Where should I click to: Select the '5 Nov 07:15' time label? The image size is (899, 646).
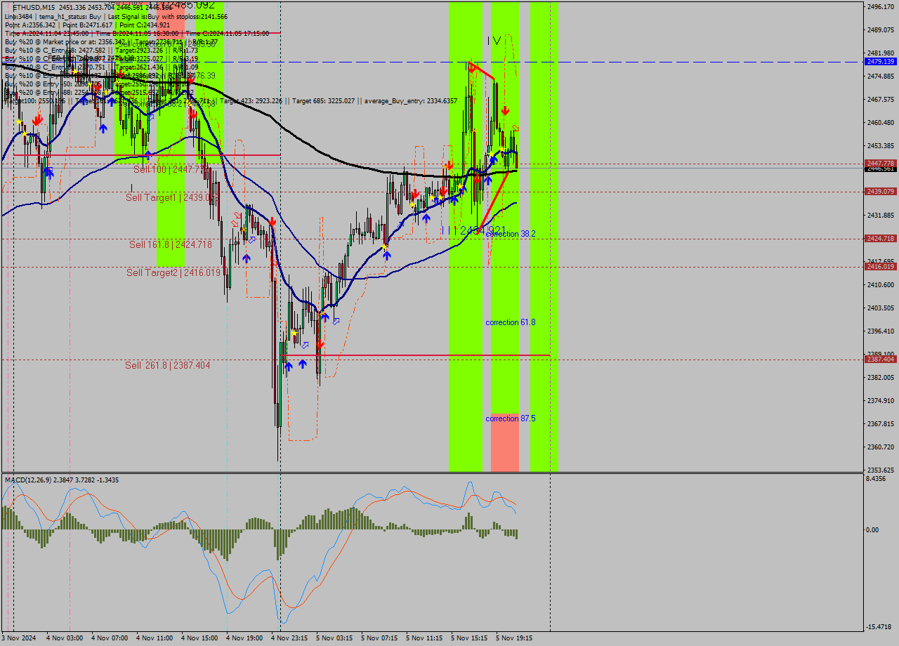pyautogui.click(x=379, y=638)
